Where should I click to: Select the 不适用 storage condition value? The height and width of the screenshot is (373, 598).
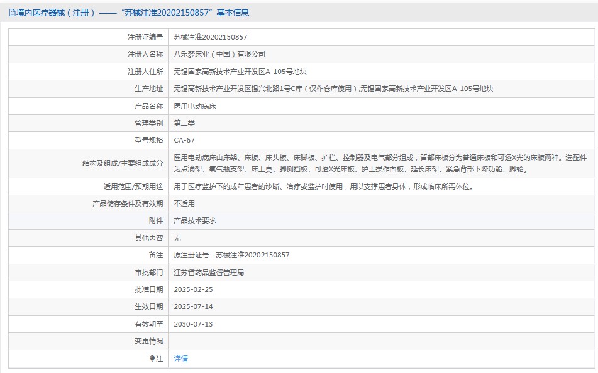click(x=184, y=203)
